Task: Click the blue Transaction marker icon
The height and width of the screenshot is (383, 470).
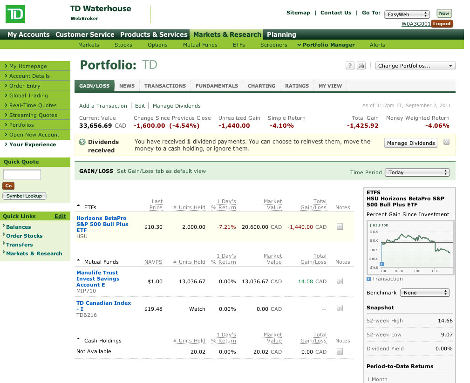Action: pos(369,279)
